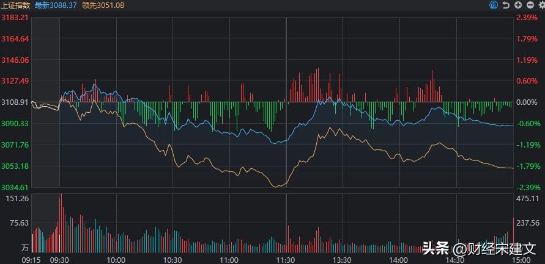Viewport: 545px width, 264px height.
Task: Select the 3127.49 price axis label
Action: pyautogui.click(x=15, y=81)
